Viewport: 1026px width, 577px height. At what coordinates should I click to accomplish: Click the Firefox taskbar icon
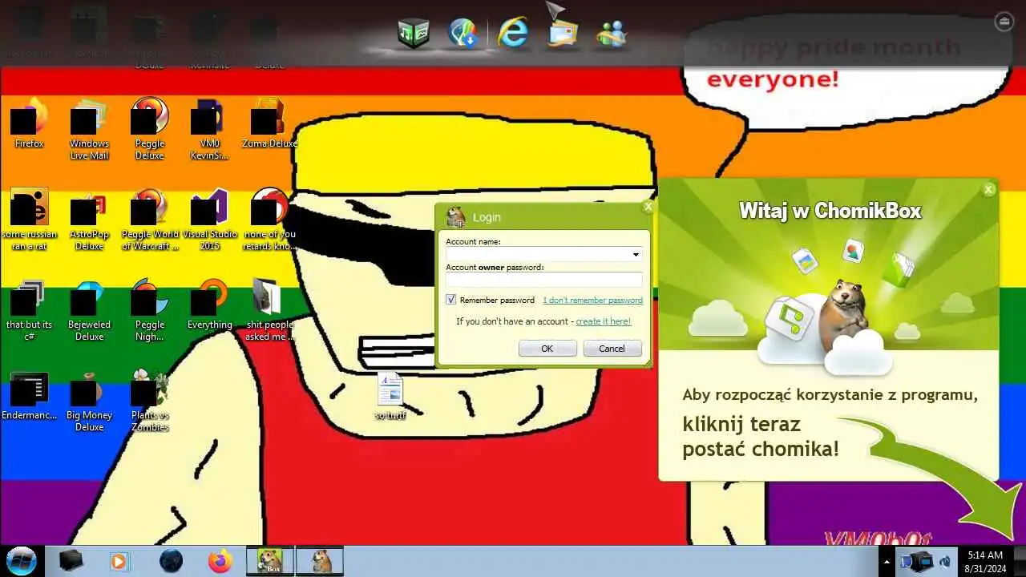220,561
